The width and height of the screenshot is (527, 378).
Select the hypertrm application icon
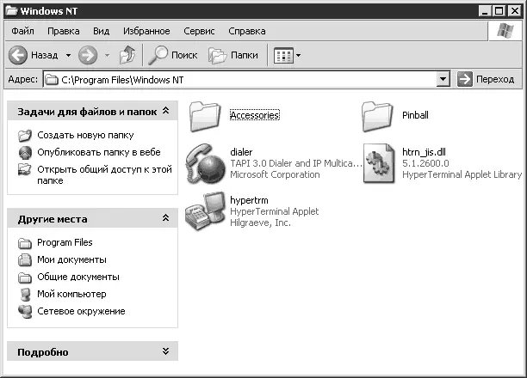(x=205, y=210)
